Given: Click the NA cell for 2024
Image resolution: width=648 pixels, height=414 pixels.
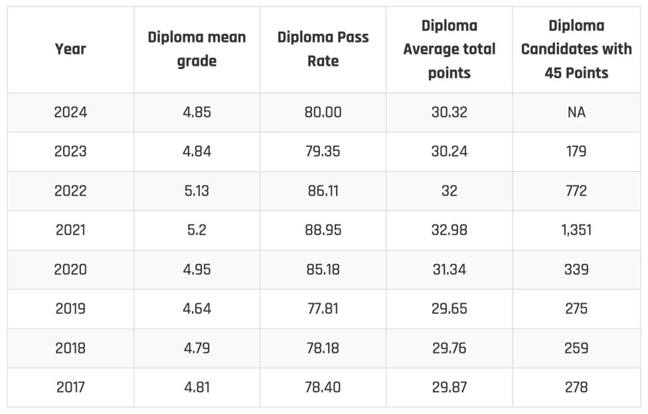Looking at the screenshot, I should pyautogui.click(x=577, y=112).
